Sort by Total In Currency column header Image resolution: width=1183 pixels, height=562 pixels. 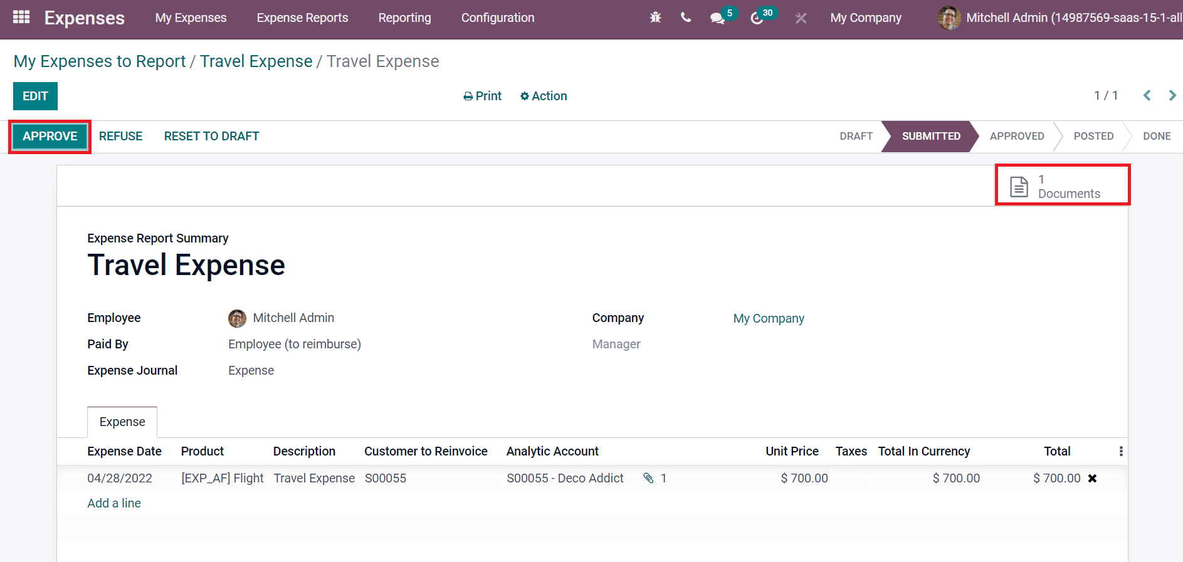point(923,451)
